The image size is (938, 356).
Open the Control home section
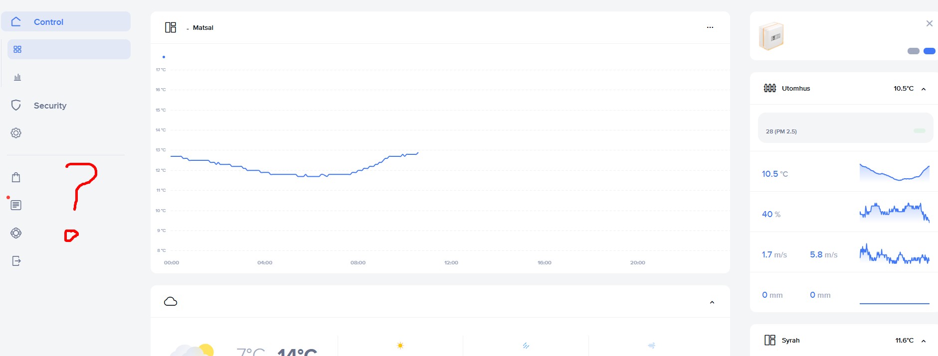(x=48, y=22)
